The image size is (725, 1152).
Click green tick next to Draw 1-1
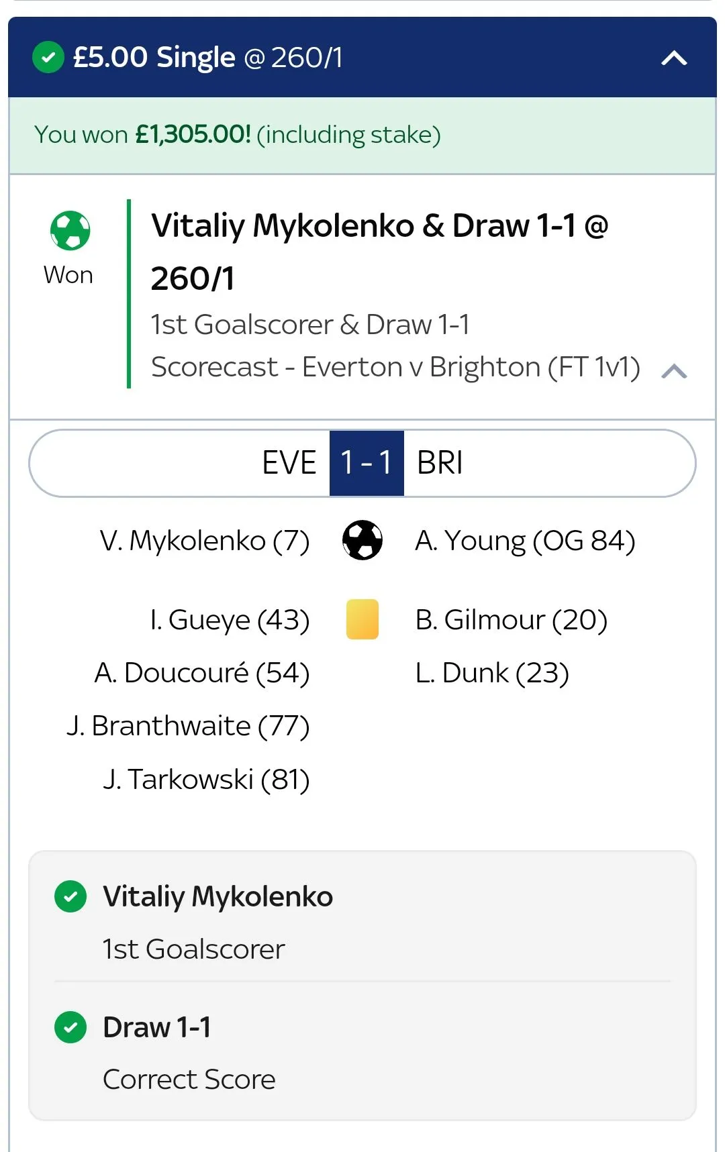[x=70, y=1027]
